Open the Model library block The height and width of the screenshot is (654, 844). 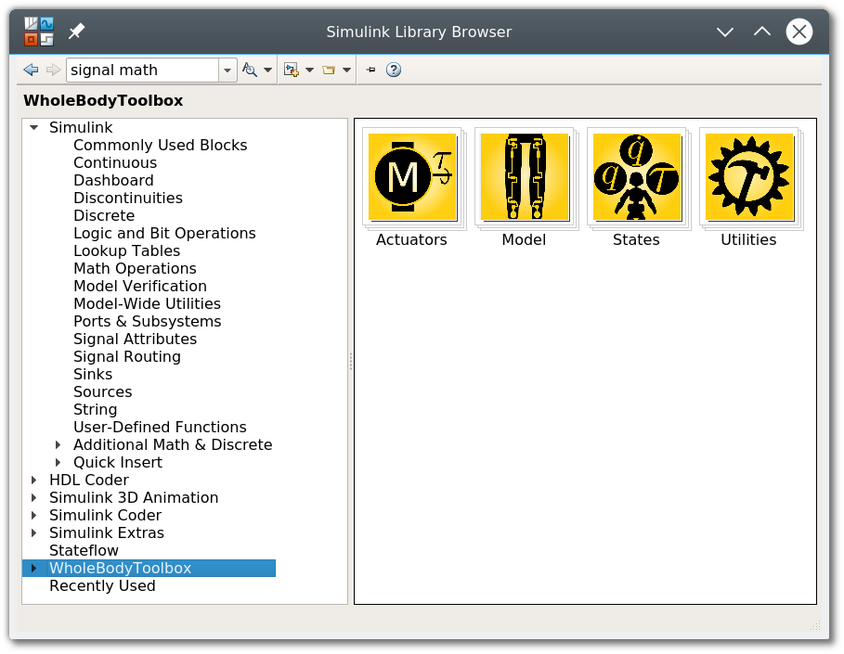point(524,178)
